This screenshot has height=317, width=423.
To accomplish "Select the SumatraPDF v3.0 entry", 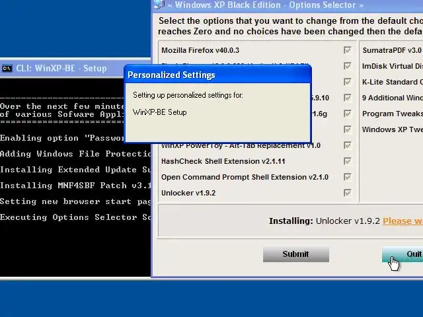I will (393, 50).
